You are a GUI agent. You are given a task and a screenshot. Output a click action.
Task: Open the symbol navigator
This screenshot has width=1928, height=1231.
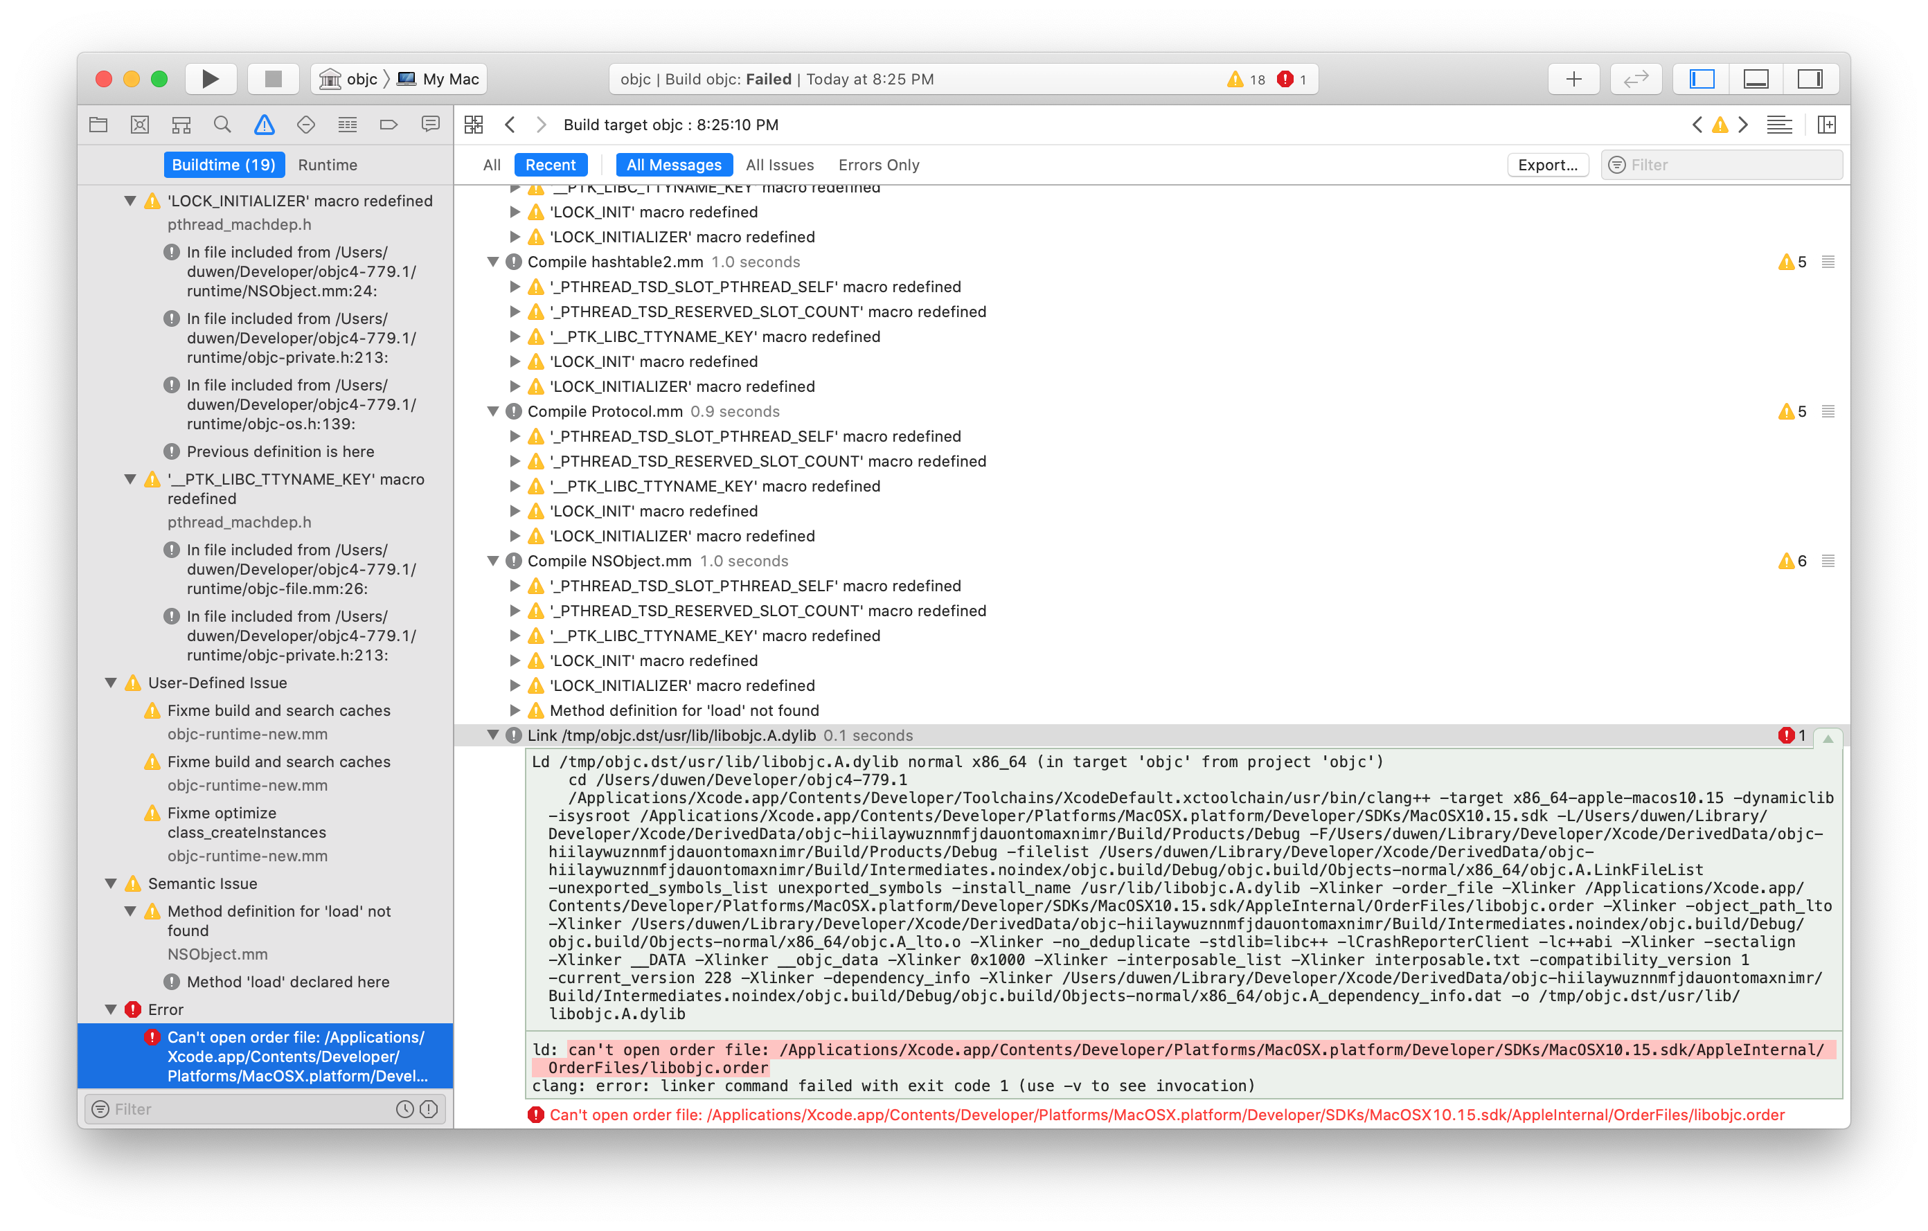point(181,124)
